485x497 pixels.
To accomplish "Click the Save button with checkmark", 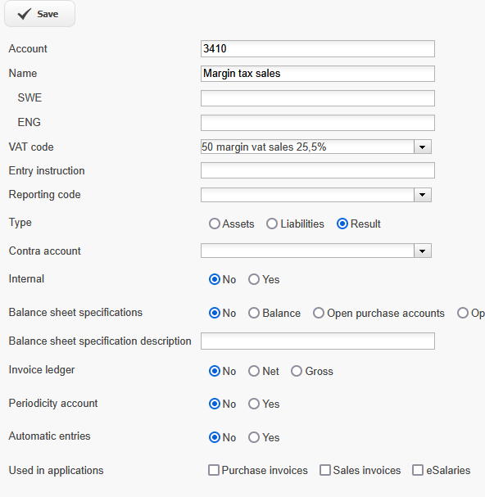I will click(x=39, y=14).
